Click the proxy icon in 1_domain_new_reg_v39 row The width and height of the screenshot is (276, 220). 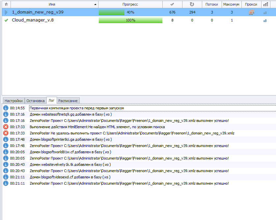[x=252, y=12]
